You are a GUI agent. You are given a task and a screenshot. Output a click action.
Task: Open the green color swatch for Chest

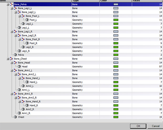point(116,117)
